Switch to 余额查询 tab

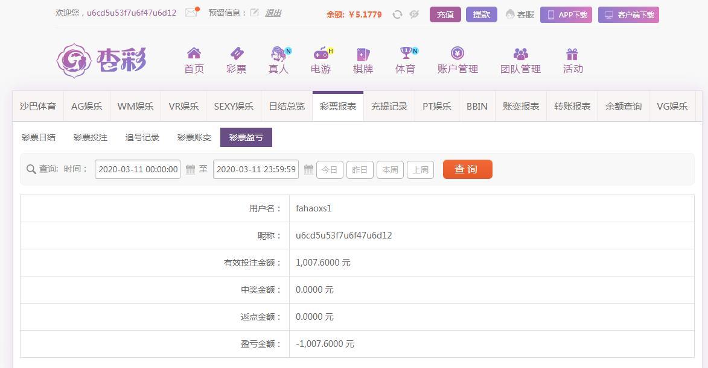click(623, 106)
